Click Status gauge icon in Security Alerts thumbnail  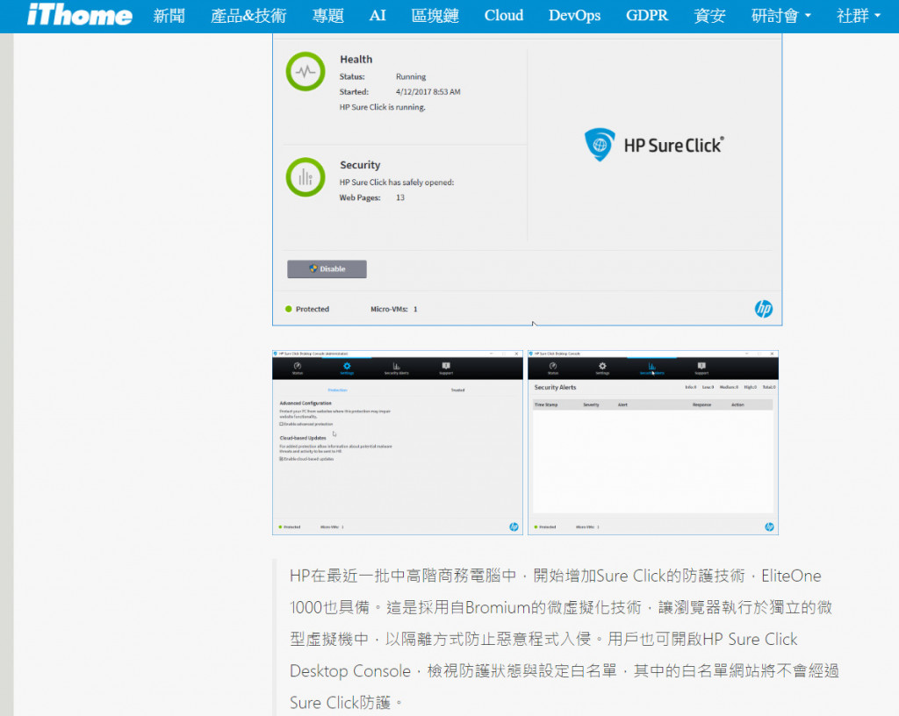553,368
